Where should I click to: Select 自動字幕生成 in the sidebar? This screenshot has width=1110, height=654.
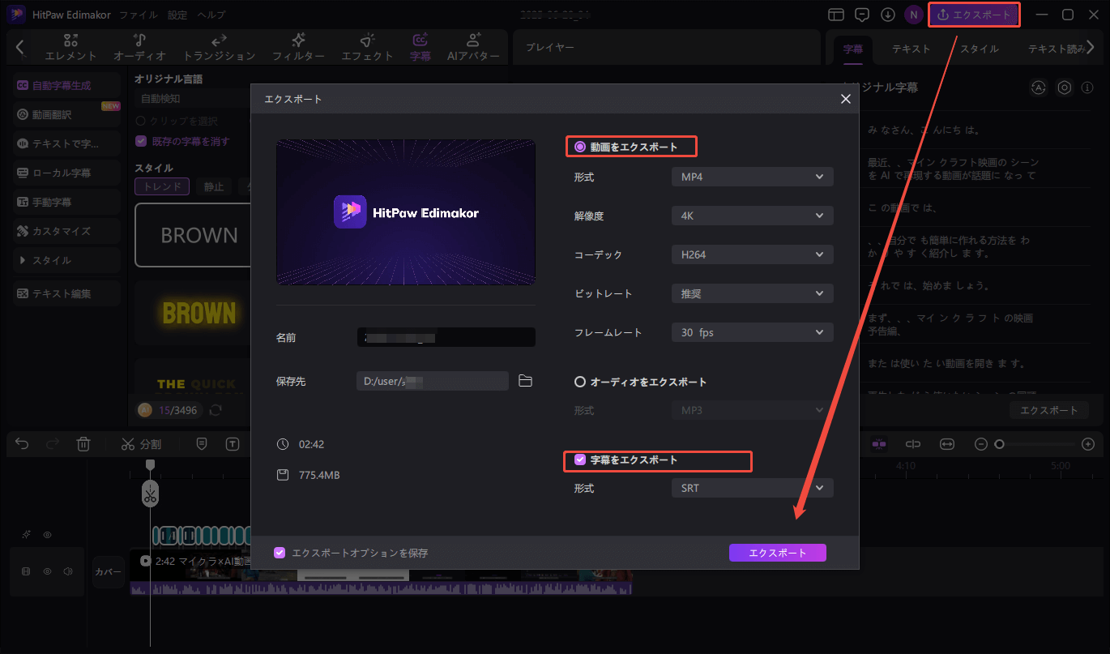[x=66, y=85]
